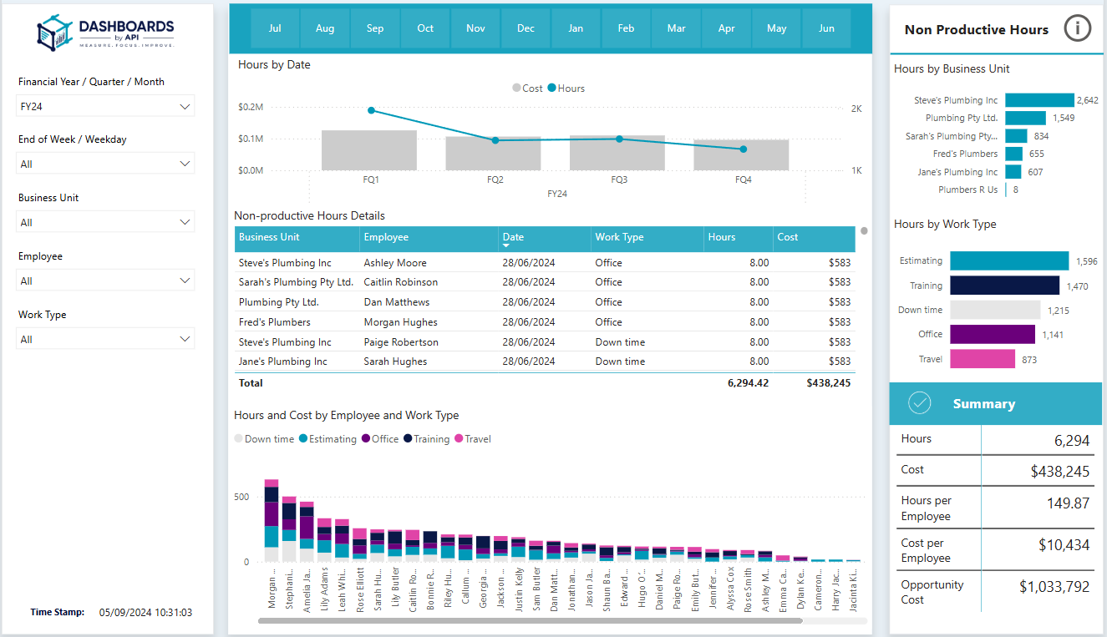The image size is (1107, 637).
Task: Click the horizontal scrollbar under employee chart
Action: pos(530,621)
